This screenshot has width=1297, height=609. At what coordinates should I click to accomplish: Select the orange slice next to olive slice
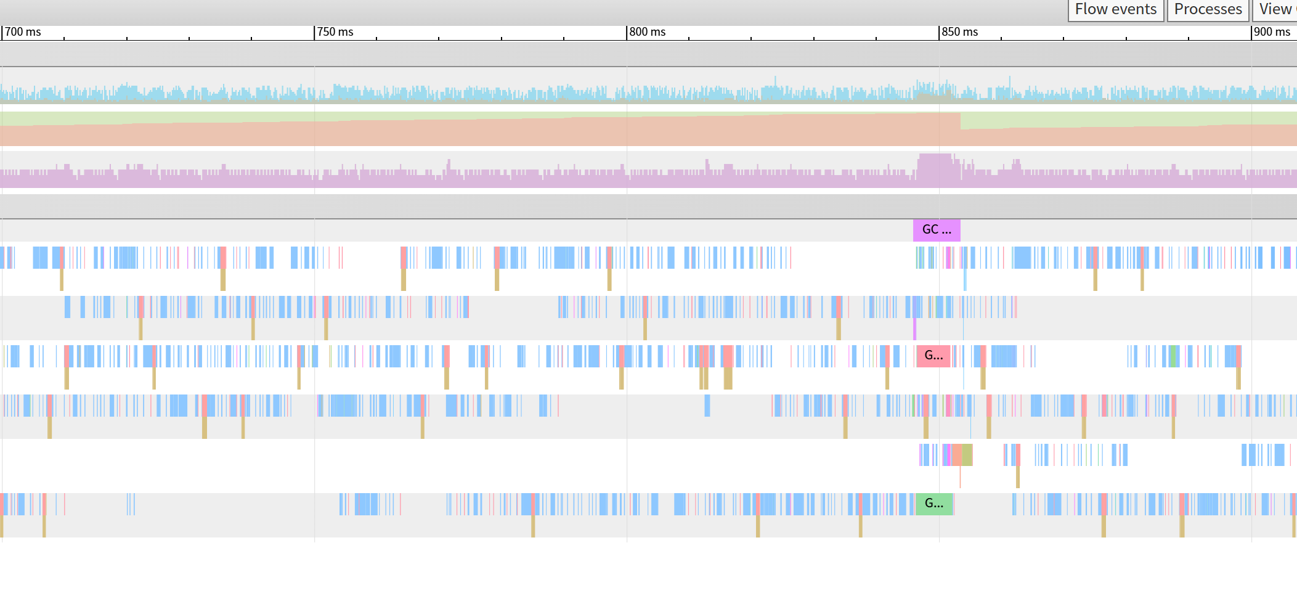pyautogui.click(x=957, y=455)
